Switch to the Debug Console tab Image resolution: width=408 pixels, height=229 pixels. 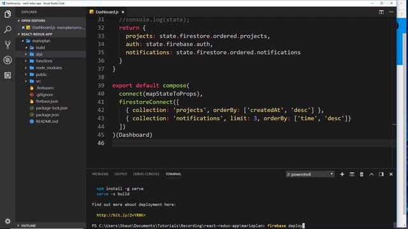point(146,174)
